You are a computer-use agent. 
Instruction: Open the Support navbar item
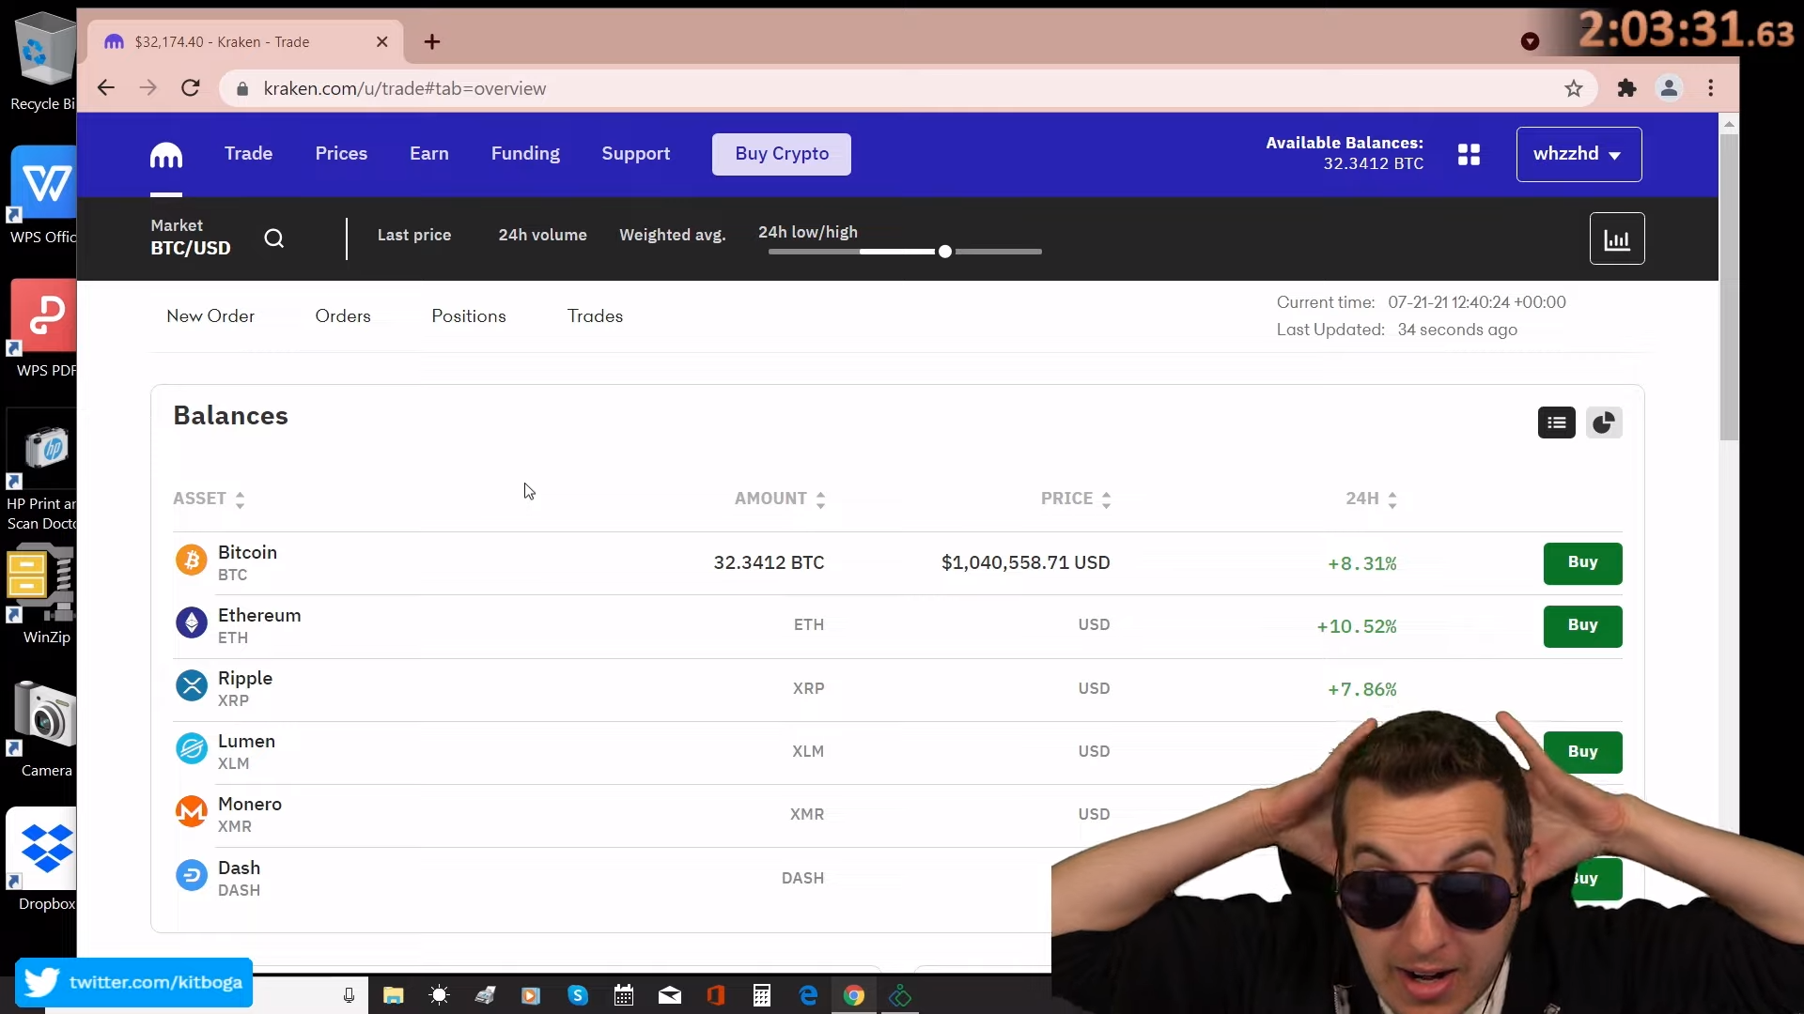[636, 154]
